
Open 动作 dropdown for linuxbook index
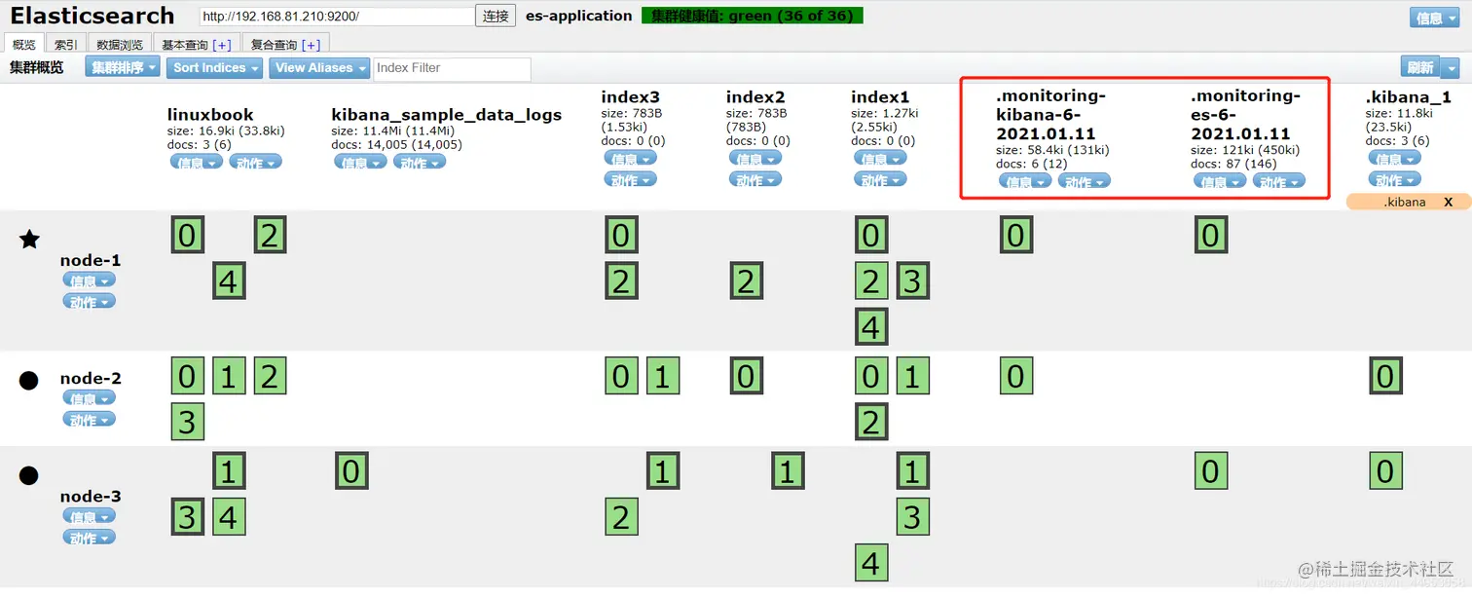[x=256, y=162]
